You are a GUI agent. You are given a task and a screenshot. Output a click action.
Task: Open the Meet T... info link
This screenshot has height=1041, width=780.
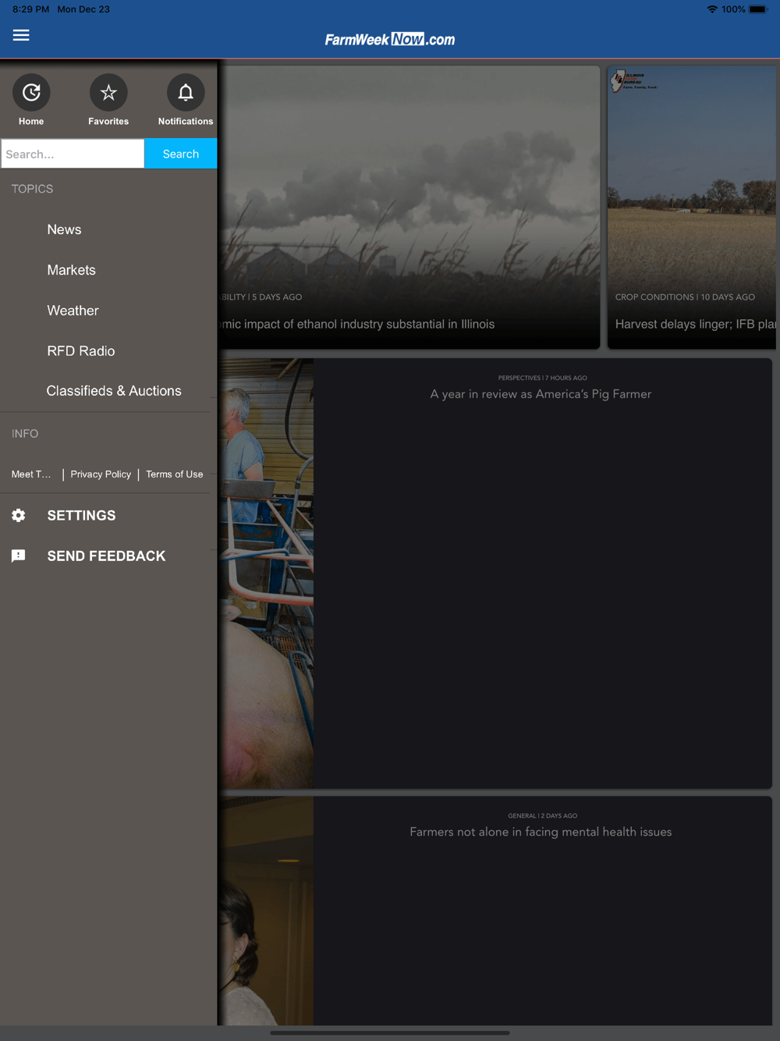click(31, 474)
